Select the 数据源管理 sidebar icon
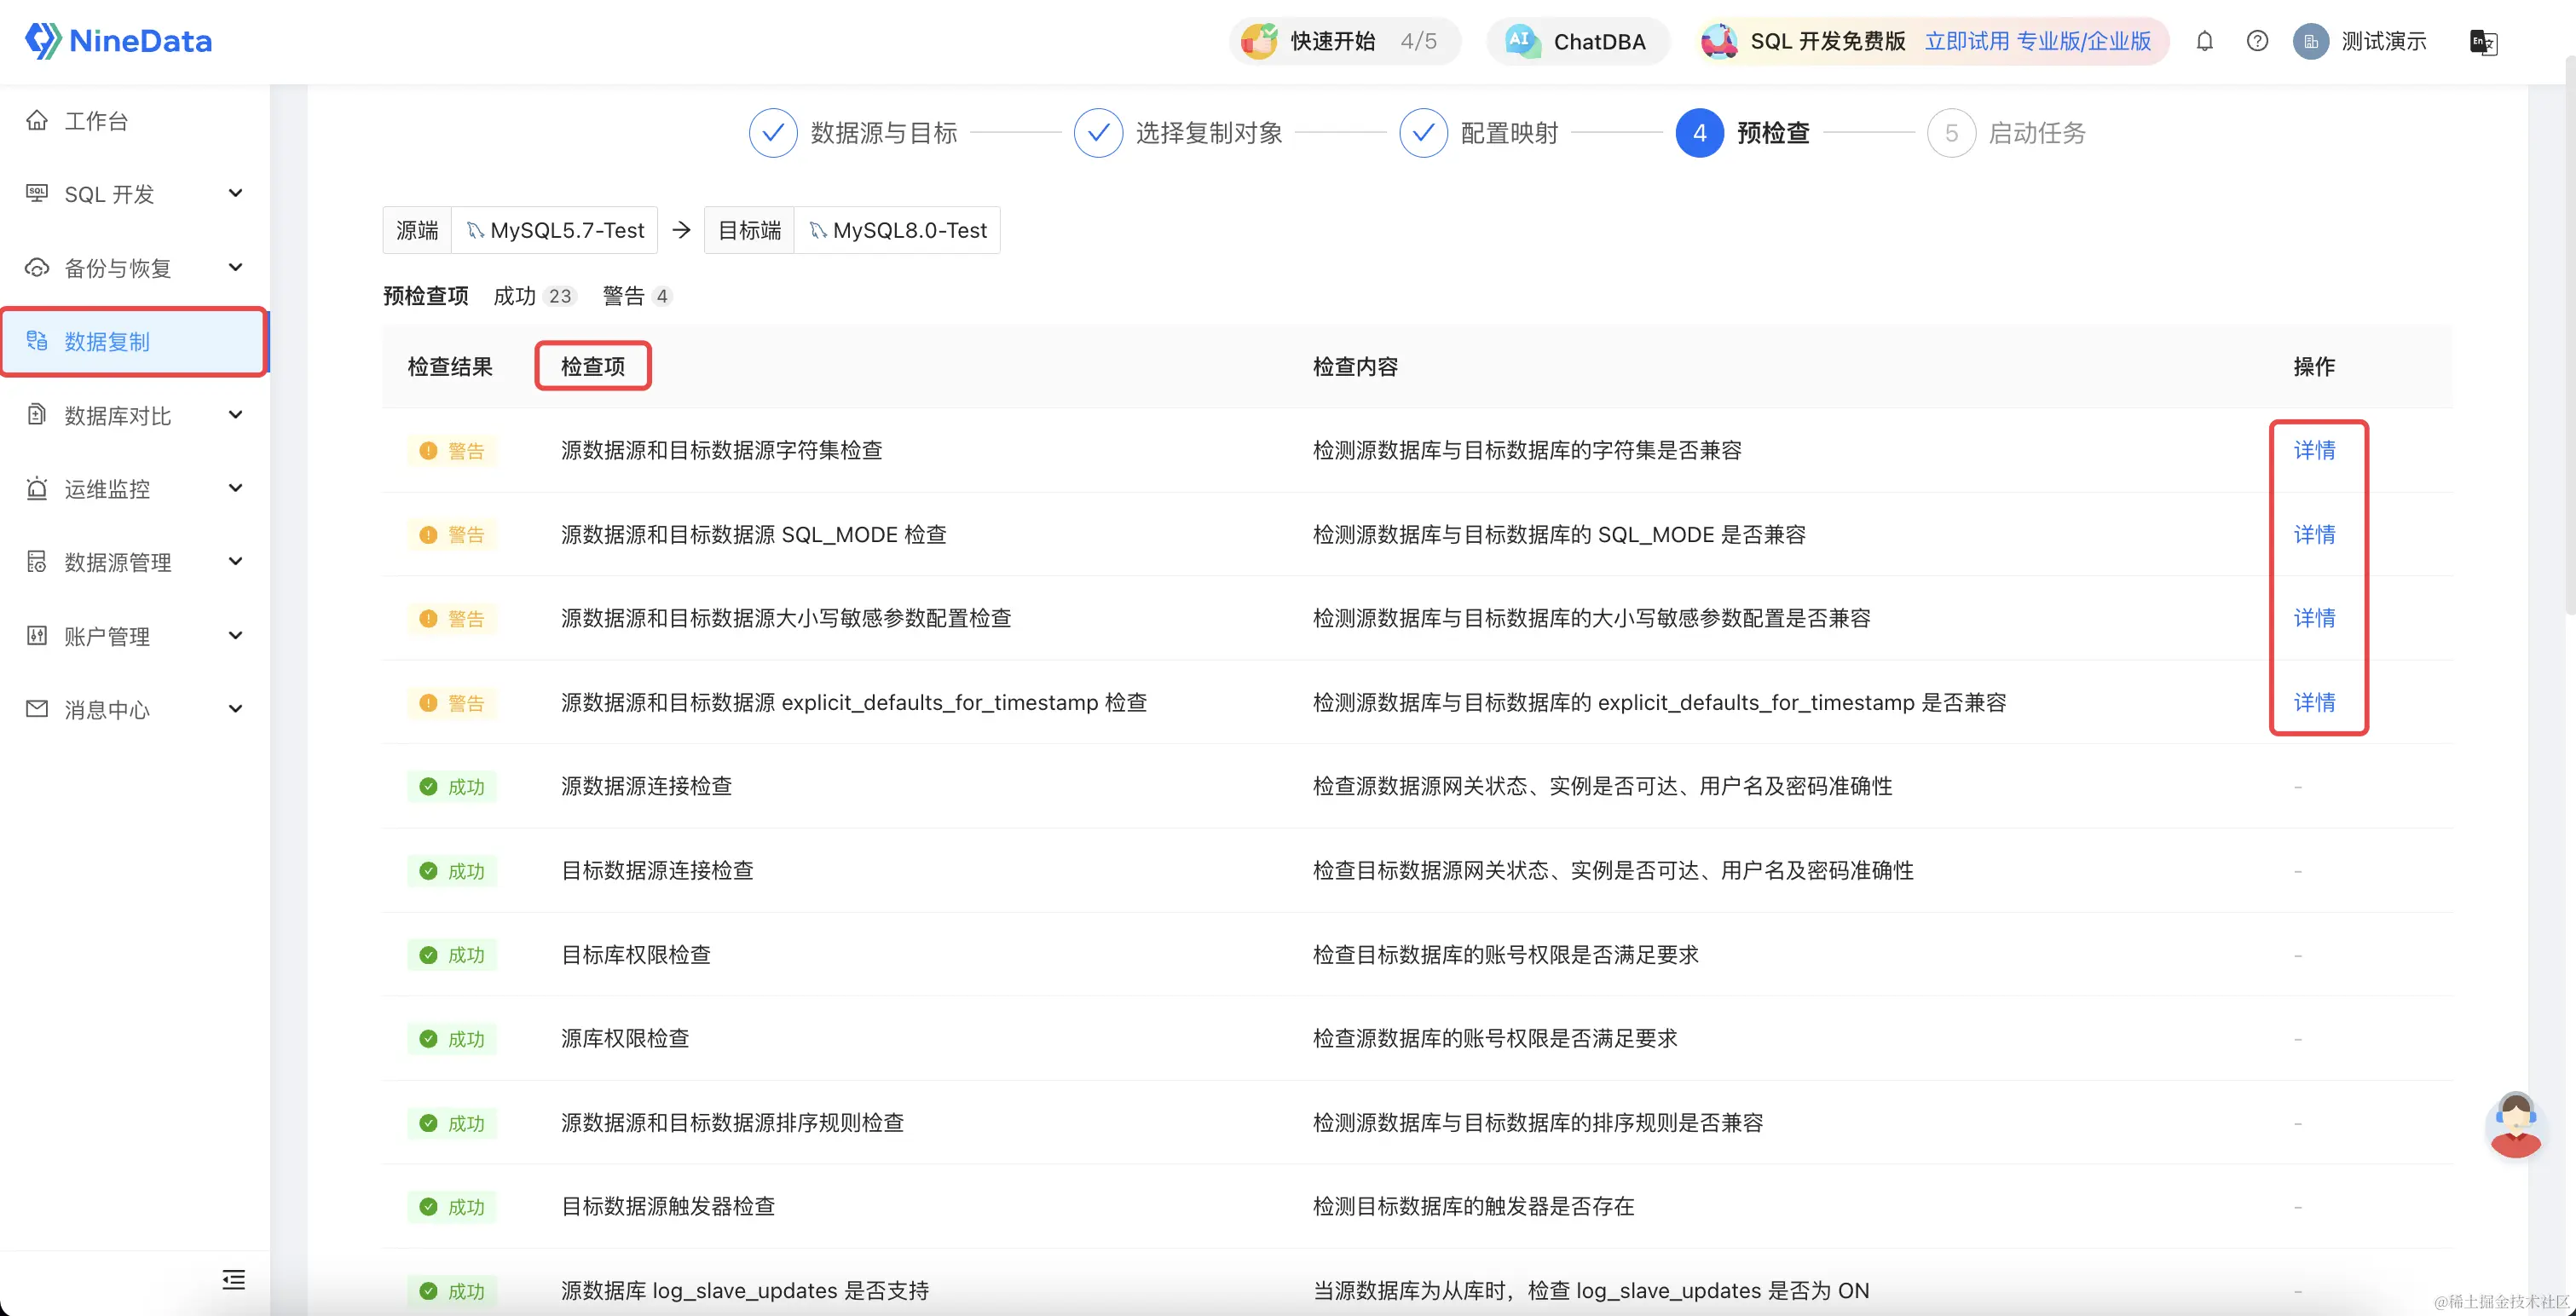 (36, 561)
